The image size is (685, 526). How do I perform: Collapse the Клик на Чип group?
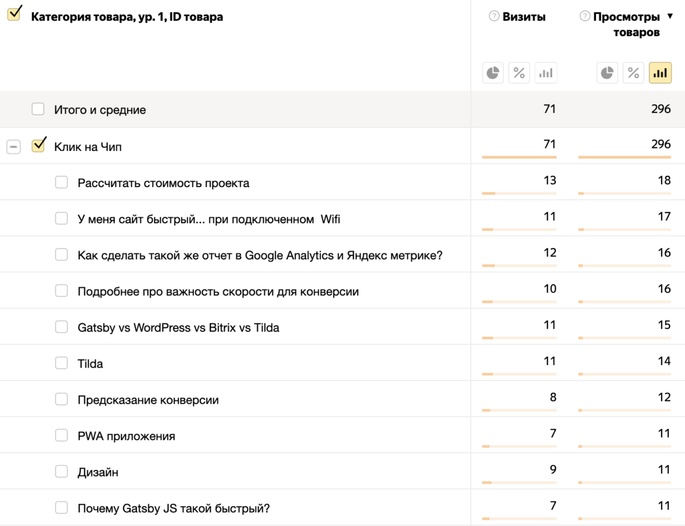(13, 147)
